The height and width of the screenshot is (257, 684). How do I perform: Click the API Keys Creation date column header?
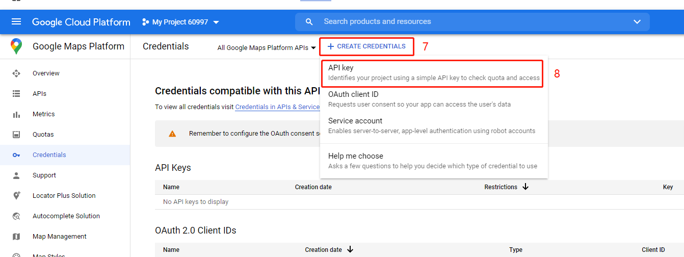313,187
